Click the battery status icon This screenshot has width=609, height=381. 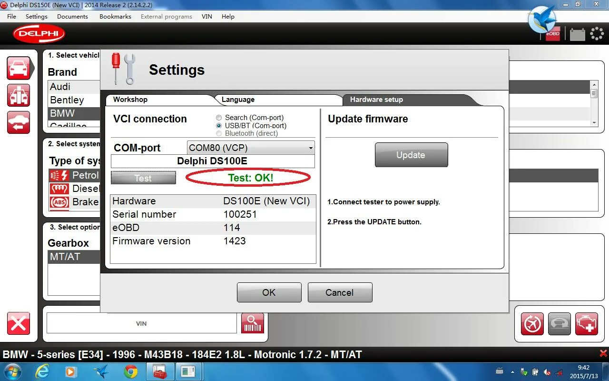pos(578,34)
